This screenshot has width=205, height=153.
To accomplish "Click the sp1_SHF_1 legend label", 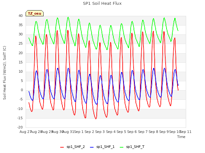I will [105, 147].
